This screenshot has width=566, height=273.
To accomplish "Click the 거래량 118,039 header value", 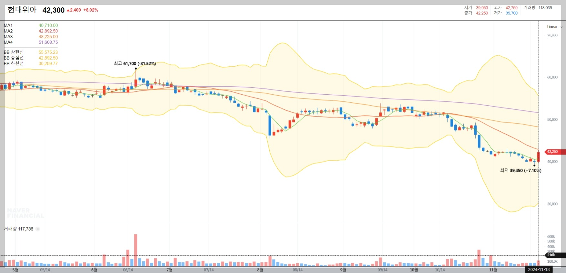I will (x=545, y=8).
